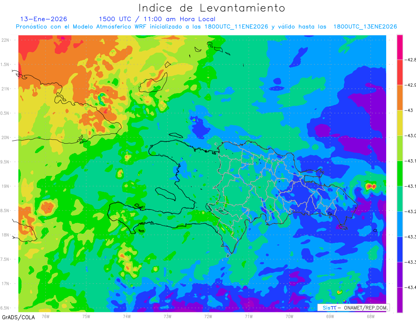Select the yellow legend color swatch
Screen dimensions: 416x321
tap(400, 123)
